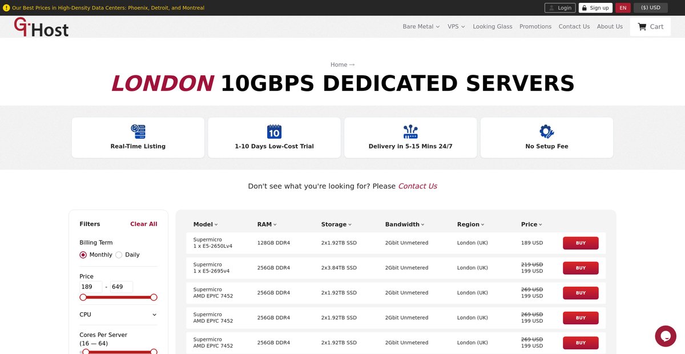This screenshot has width=685, height=354.
Task: Click the Login button
Action: tap(560, 8)
